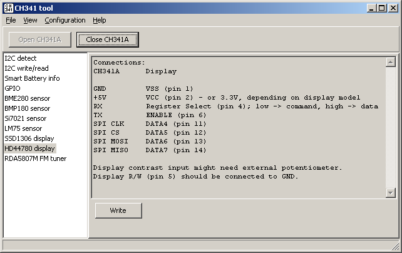This screenshot has width=402, height=253.
Task: Click the window resize grip corner
Action: 396,246
